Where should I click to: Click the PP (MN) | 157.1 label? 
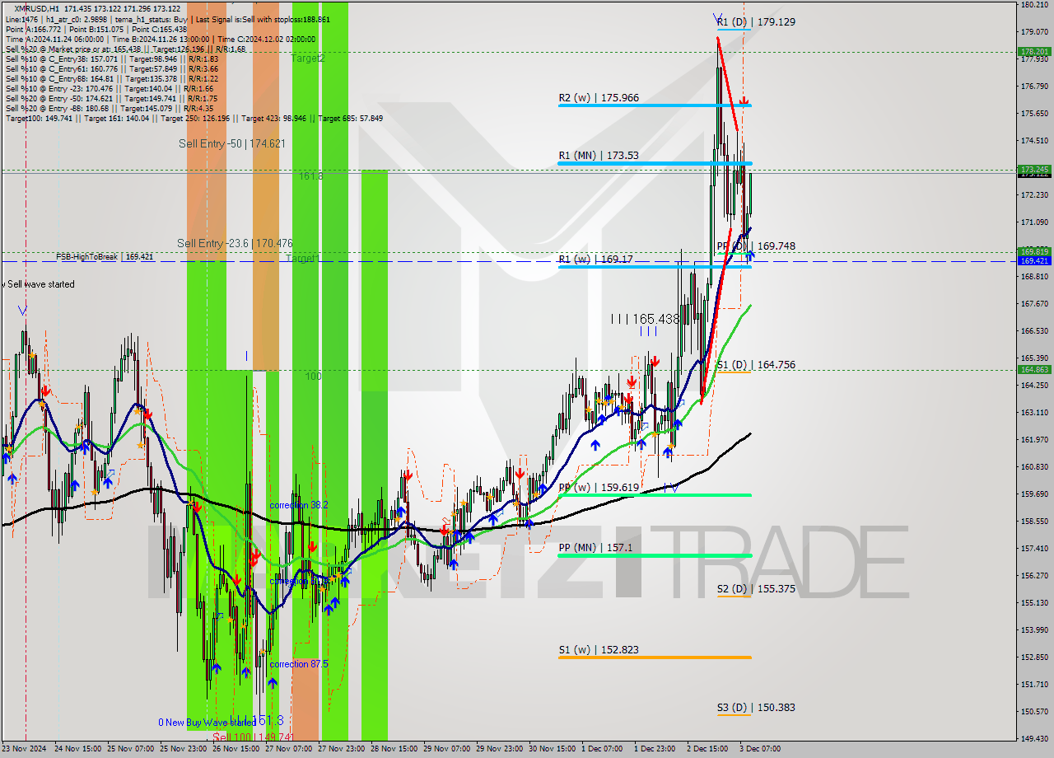tap(595, 547)
